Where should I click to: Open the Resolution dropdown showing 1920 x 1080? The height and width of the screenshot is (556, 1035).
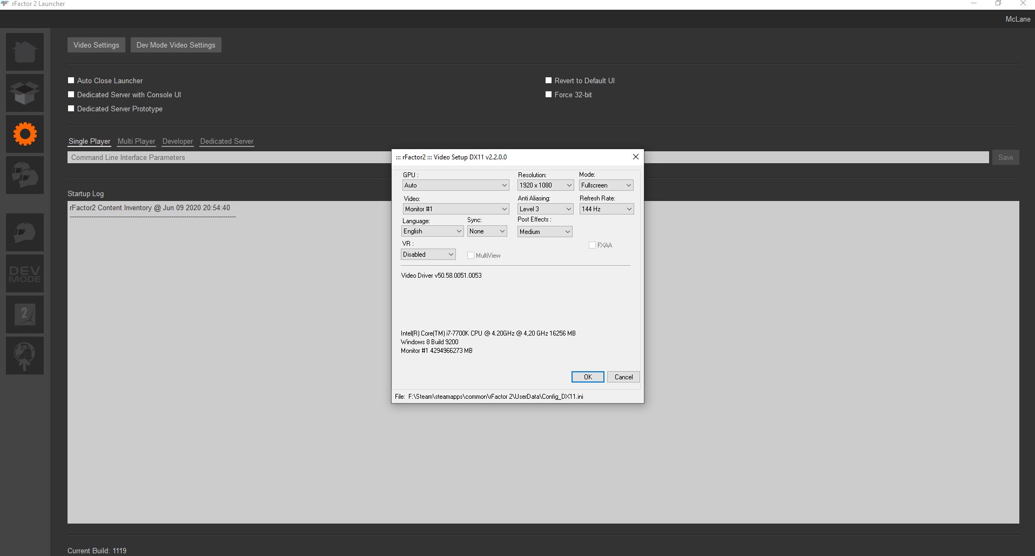(x=546, y=185)
